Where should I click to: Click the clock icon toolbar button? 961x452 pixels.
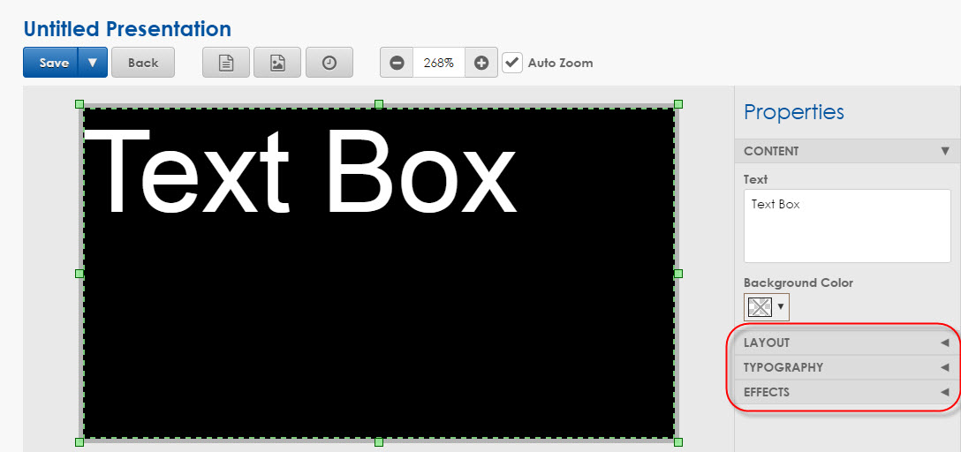[329, 63]
